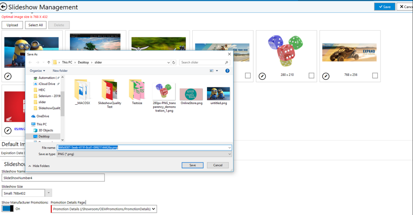The height and width of the screenshot is (215, 413).
Task: Select iCloud Drive in navigation pane
Action: (x=44, y=84)
